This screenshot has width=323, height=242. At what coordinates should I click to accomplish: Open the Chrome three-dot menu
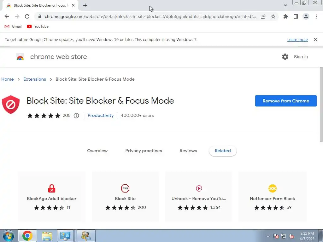(316, 16)
